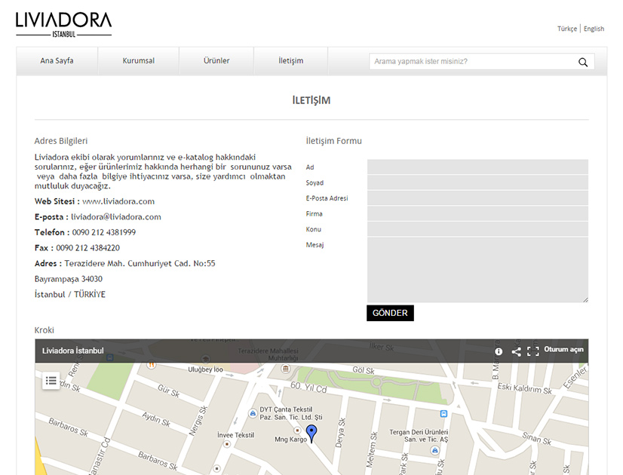The height and width of the screenshot is (475, 623).
Task: Switch language to Türkçe
Action: (x=566, y=29)
